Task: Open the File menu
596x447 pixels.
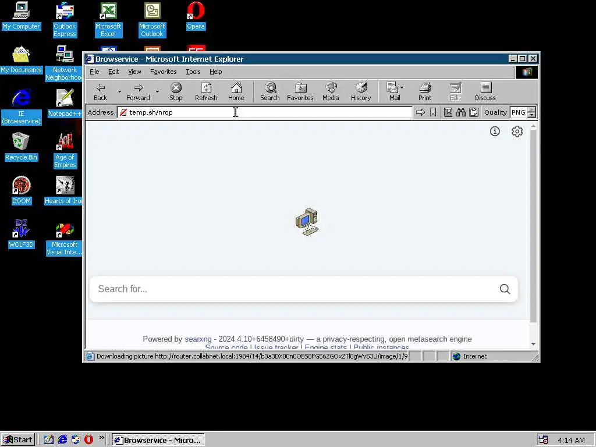Action: tap(94, 72)
